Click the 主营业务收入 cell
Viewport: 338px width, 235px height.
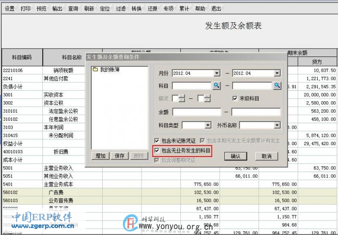click(58, 168)
